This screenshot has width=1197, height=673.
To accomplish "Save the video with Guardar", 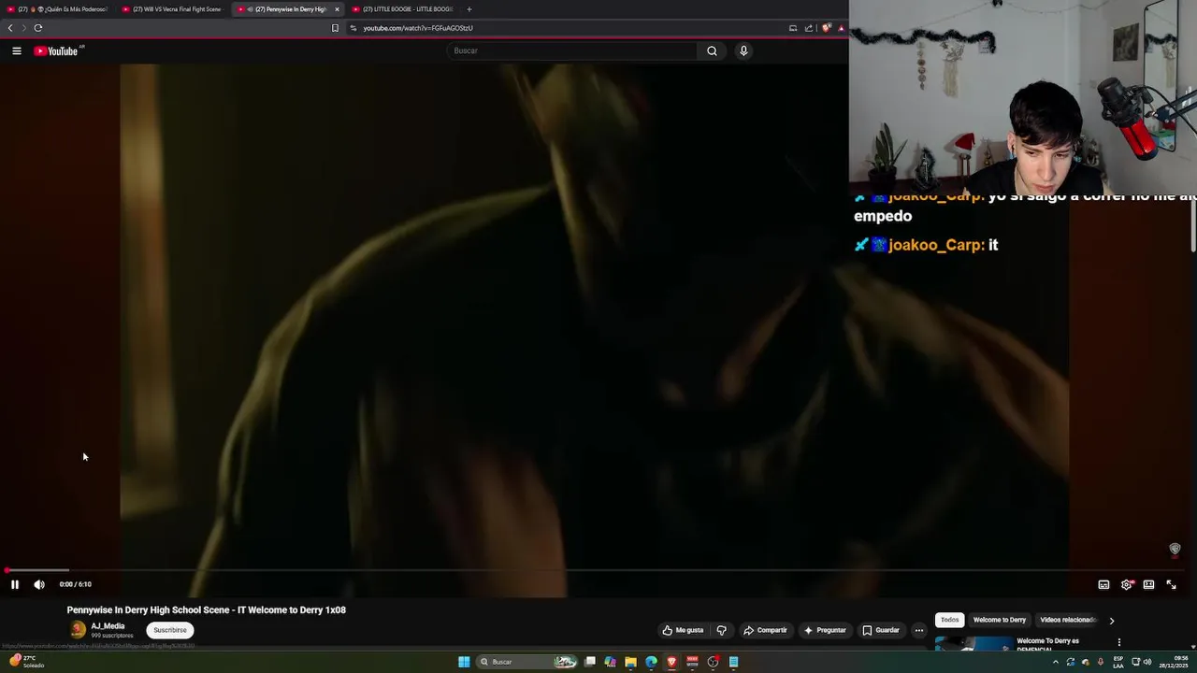I will 881,630.
